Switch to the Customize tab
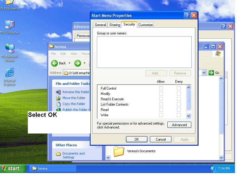This screenshot has width=237, height=178. pos(145,25)
